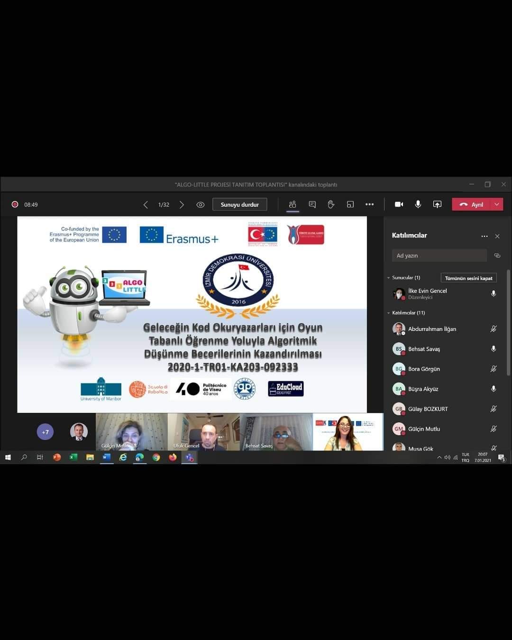
Task: Open more options in Katılımcılar panel
Action: [x=484, y=236]
